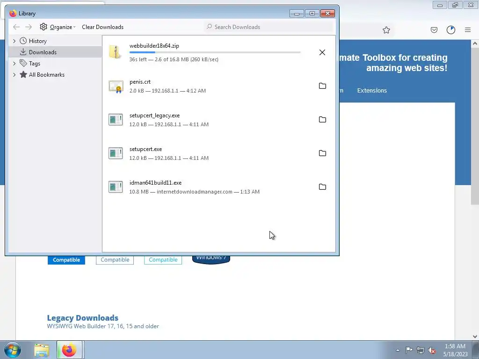This screenshot has width=479, height=359.
Task: Click the setupcert_legacy.exe file name
Action: click(x=154, y=115)
